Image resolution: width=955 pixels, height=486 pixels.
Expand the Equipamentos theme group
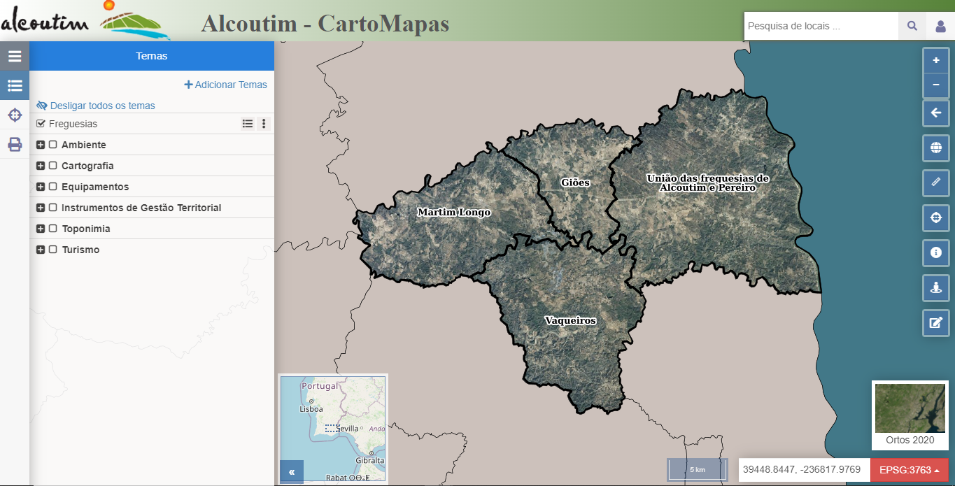pyautogui.click(x=41, y=187)
